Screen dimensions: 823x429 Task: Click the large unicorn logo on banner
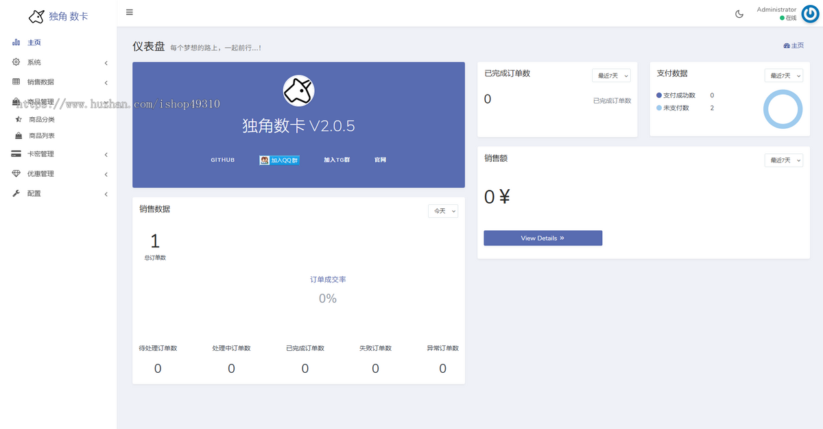pyautogui.click(x=298, y=90)
